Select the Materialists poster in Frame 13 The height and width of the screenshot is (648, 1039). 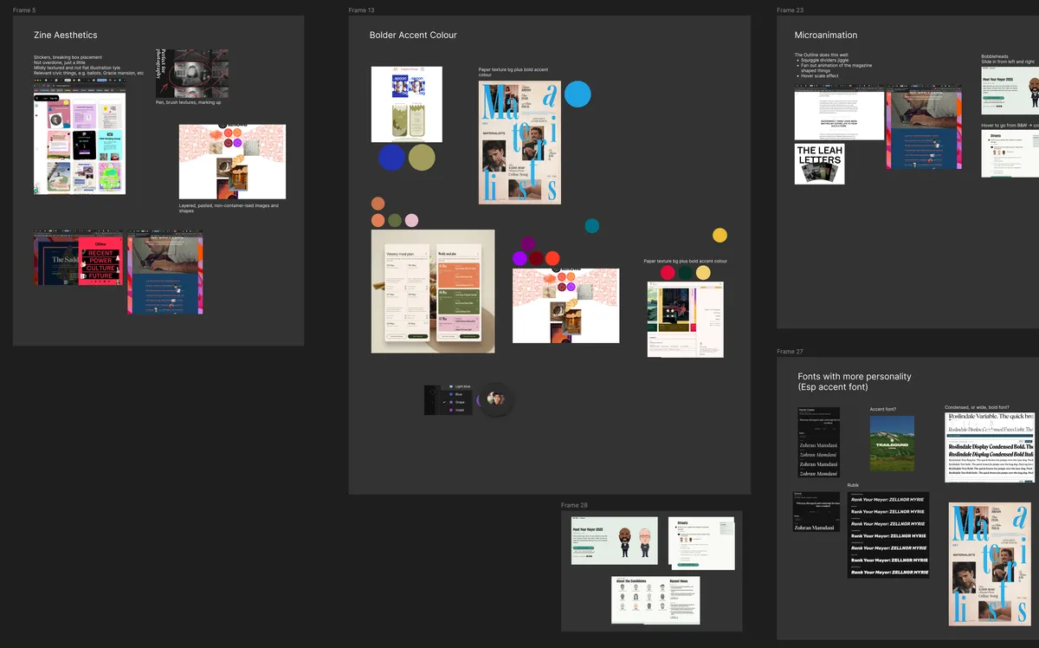tap(519, 143)
